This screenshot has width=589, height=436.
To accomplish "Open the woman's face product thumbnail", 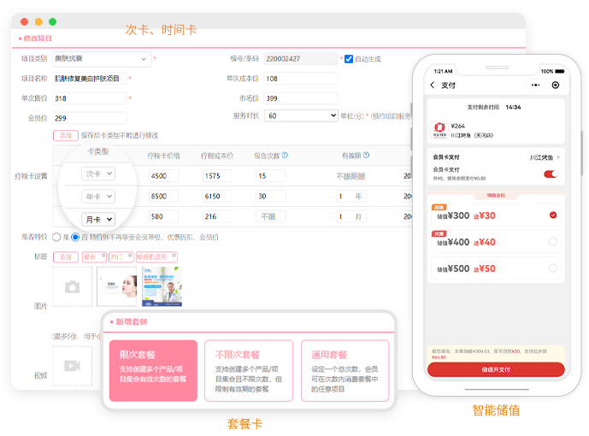I will pyautogui.click(x=117, y=286).
